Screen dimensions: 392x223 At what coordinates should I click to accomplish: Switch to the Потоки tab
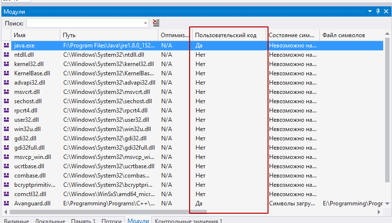coord(111,221)
